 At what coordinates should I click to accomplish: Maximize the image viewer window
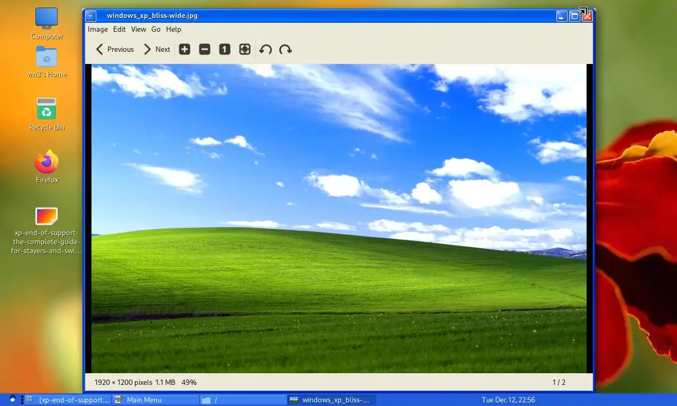574,16
